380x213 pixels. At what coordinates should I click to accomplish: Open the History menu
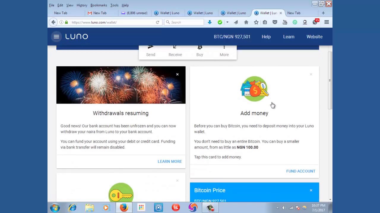(82, 5)
